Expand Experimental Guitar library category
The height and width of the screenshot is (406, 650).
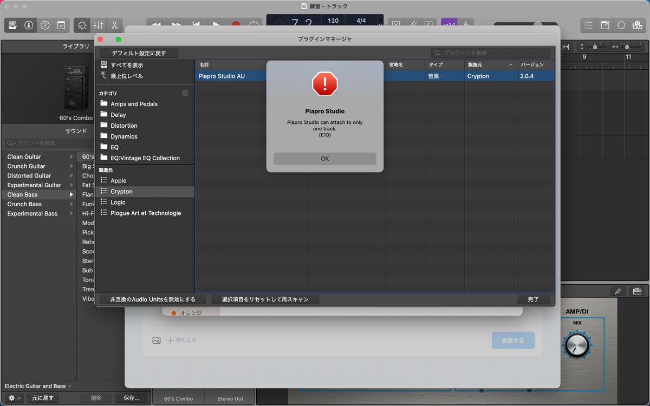71,185
